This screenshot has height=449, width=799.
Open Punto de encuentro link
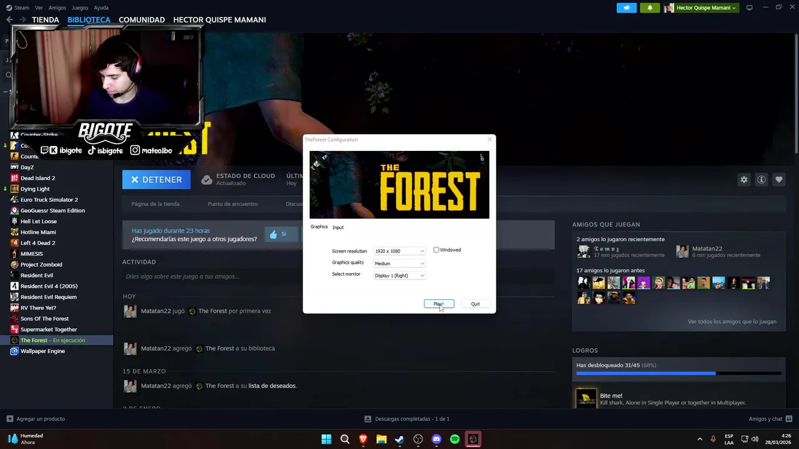click(x=233, y=204)
